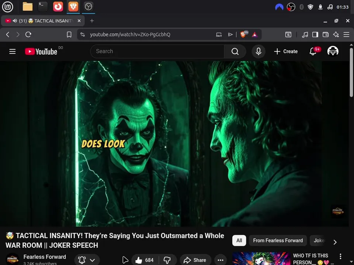Select the All filter chip

(x=239, y=240)
